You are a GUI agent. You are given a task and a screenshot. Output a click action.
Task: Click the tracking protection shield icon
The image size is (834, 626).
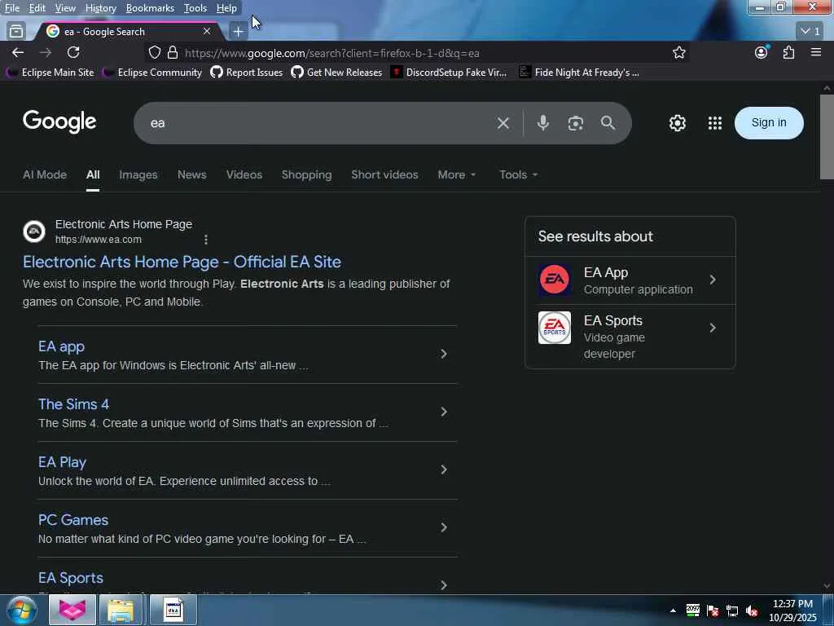pyautogui.click(x=154, y=53)
